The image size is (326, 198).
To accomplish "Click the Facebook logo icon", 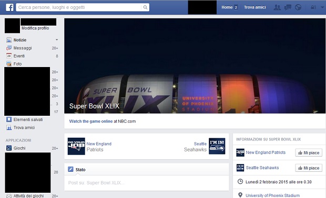I will click(9, 7).
